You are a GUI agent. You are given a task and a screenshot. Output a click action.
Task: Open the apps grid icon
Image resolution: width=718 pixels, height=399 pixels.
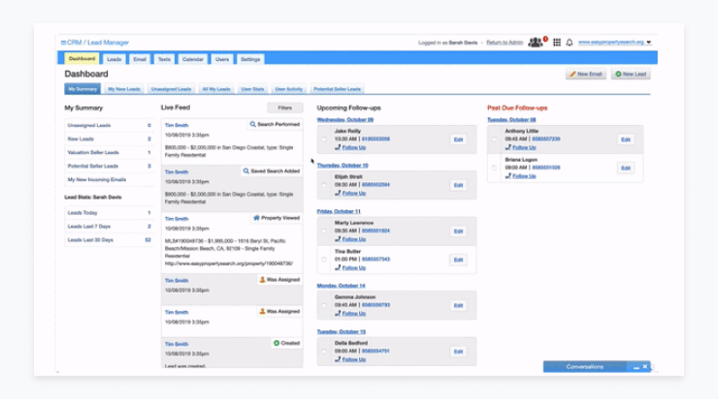[557, 43]
